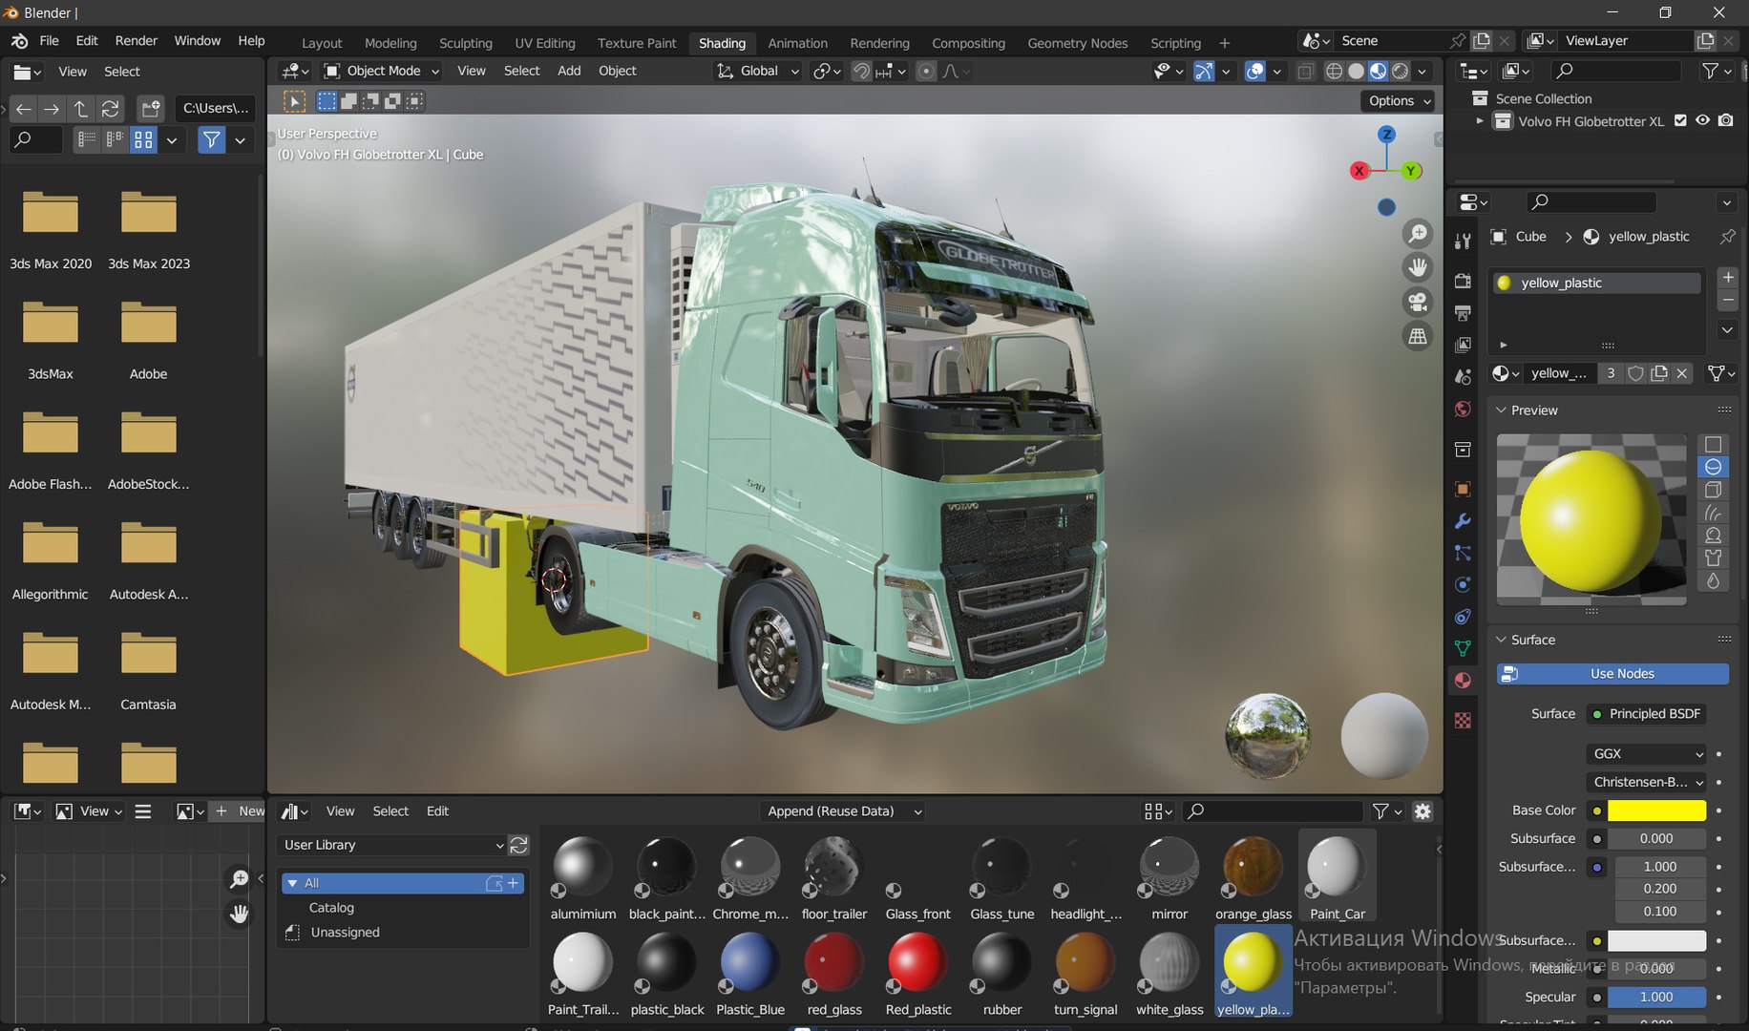Open the Object Mode dropdown
The width and height of the screenshot is (1749, 1031).
[381, 71]
